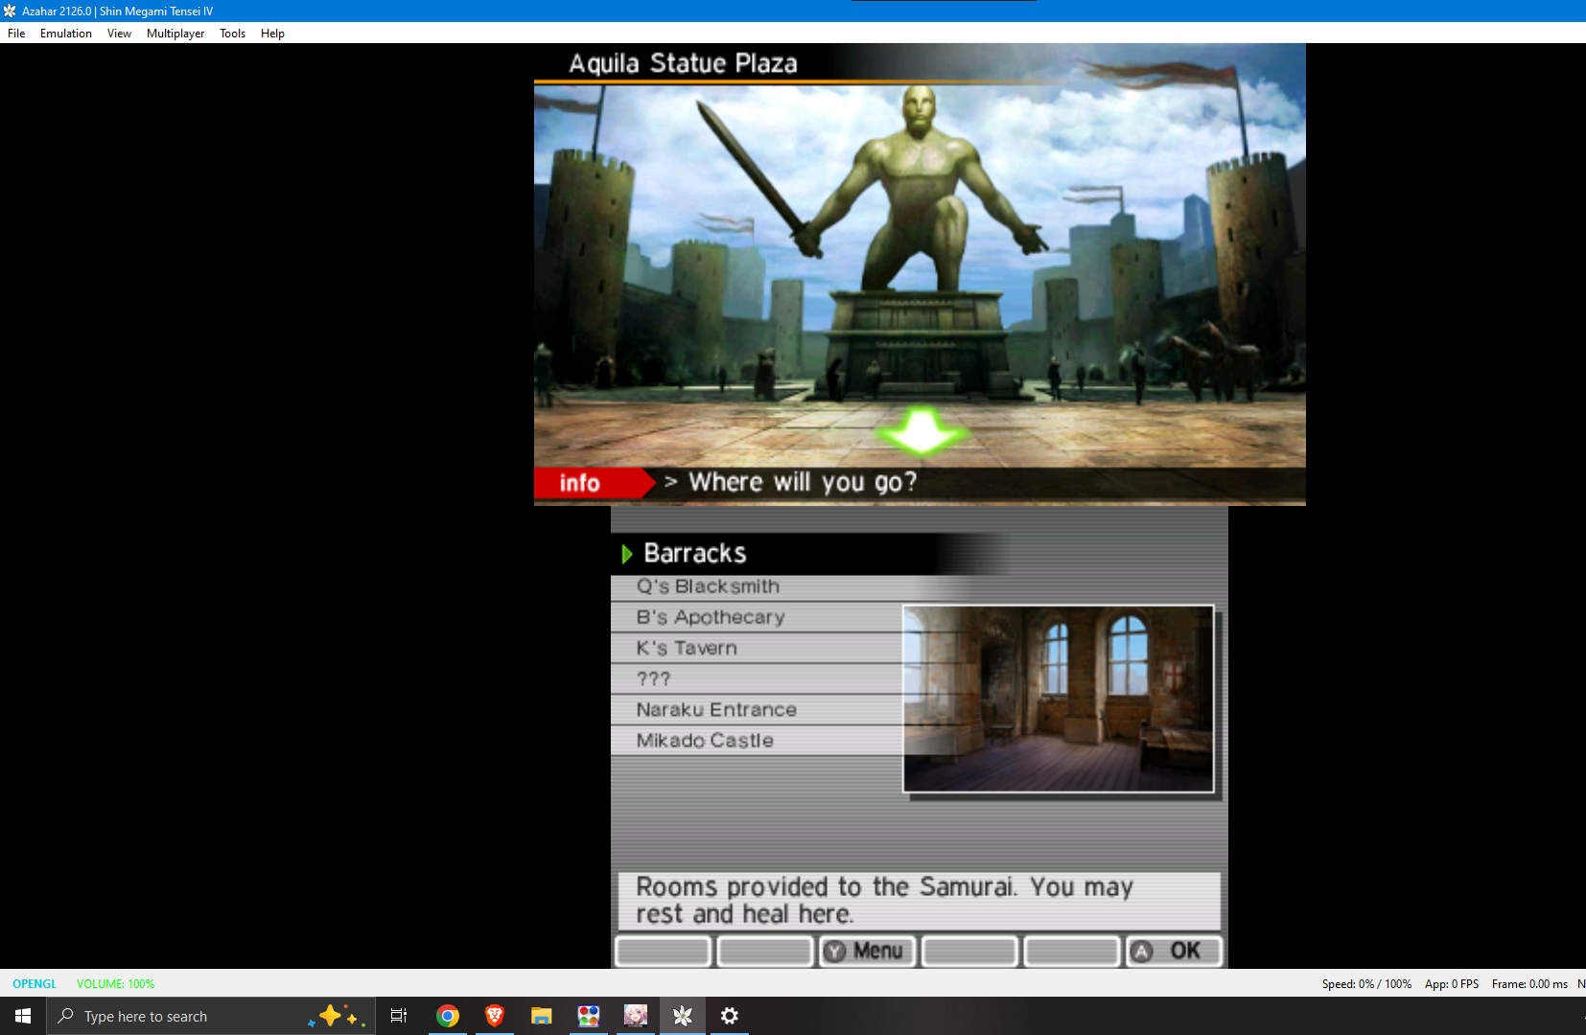Image resolution: width=1586 pixels, height=1035 pixels.
Task: Click the Aquila Statue Plaza location title
Action: pyautogui.click(x=683, y=63)
